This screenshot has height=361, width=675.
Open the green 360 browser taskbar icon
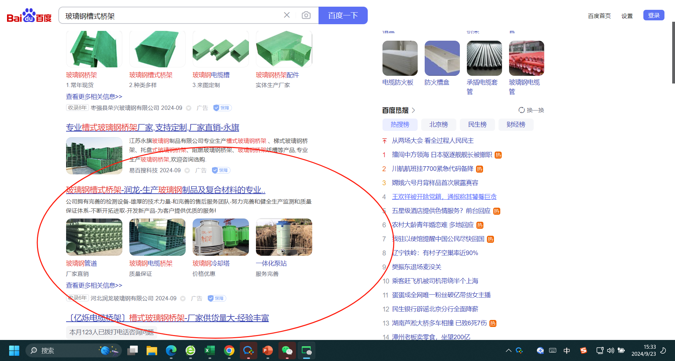(191, 350)
